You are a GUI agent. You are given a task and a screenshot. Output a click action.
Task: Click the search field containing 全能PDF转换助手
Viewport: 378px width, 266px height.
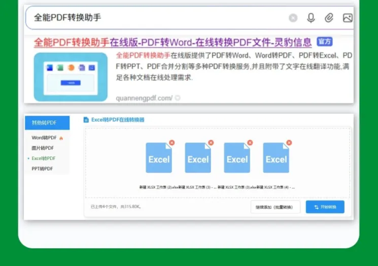point(189,18)
